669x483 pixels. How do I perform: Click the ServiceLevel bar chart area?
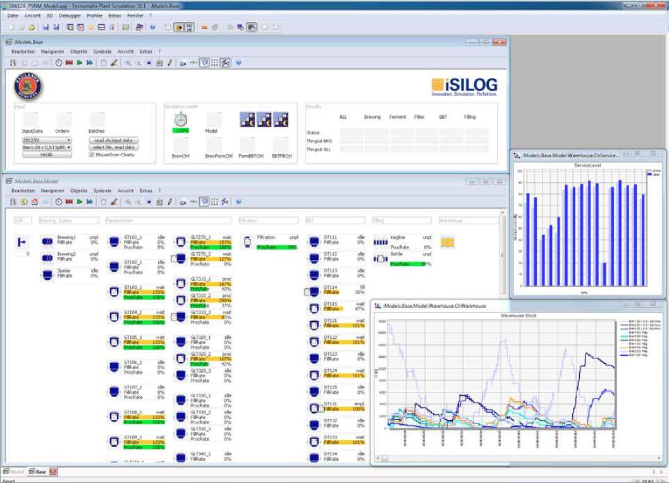click(x=584, y=228)
